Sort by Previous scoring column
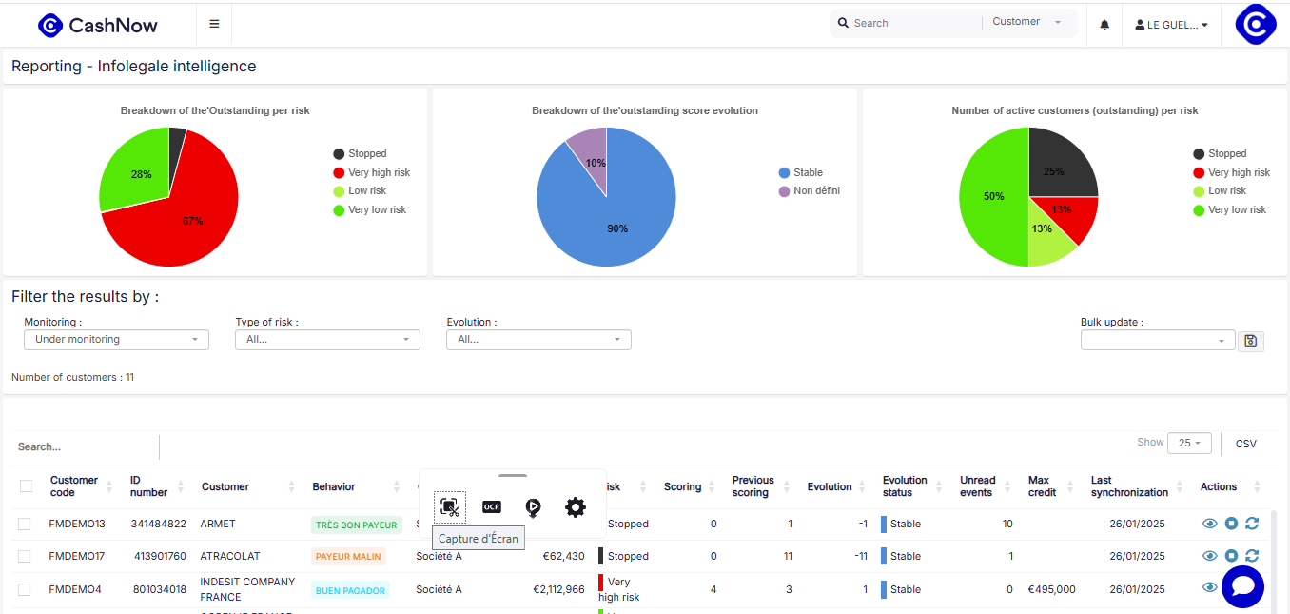 [762, 486]
